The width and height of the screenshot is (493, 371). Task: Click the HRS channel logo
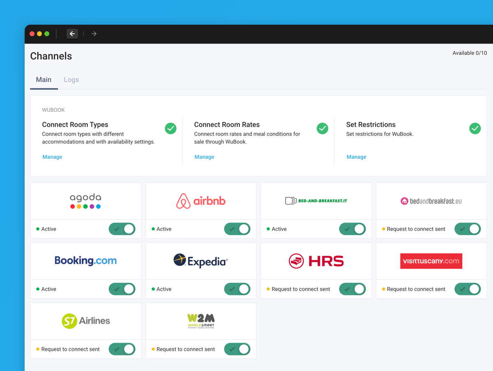click(316, 261)
